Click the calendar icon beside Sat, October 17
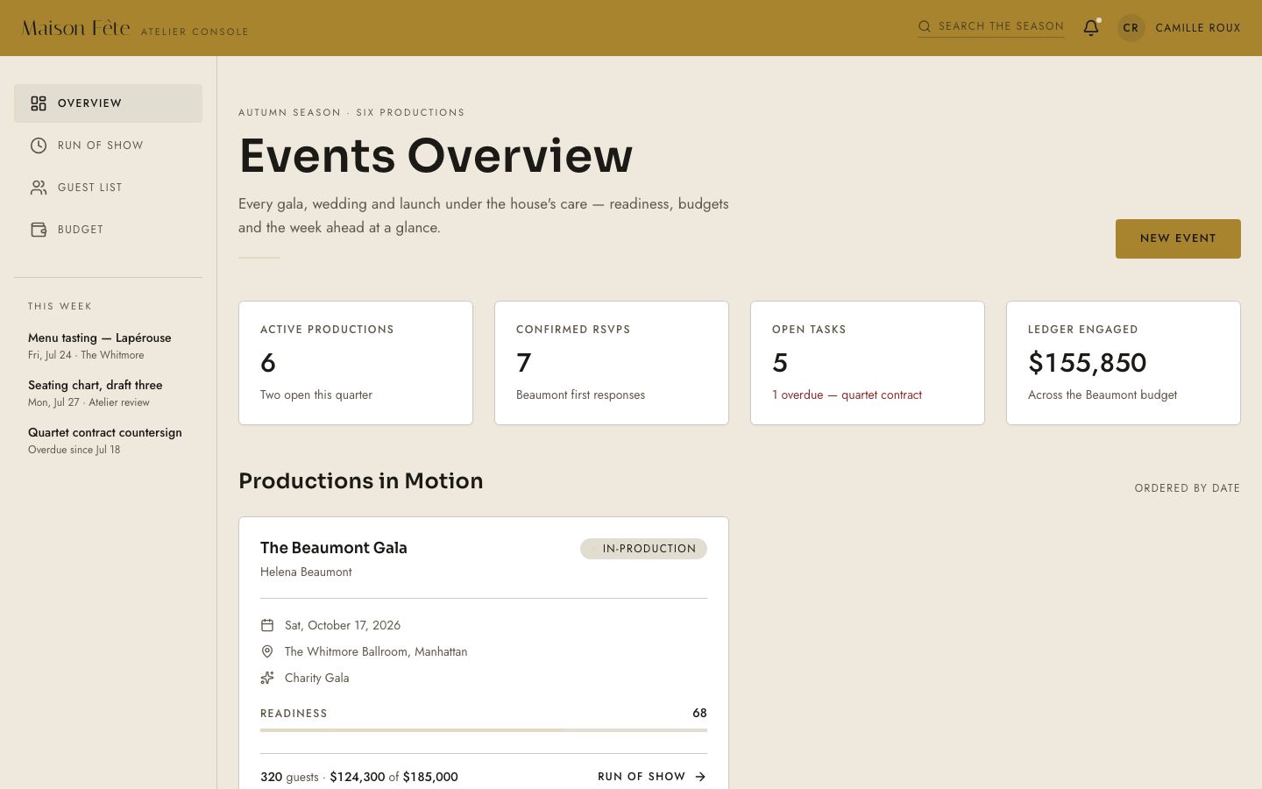The image size is (1262, 789). tap(267, 625)
